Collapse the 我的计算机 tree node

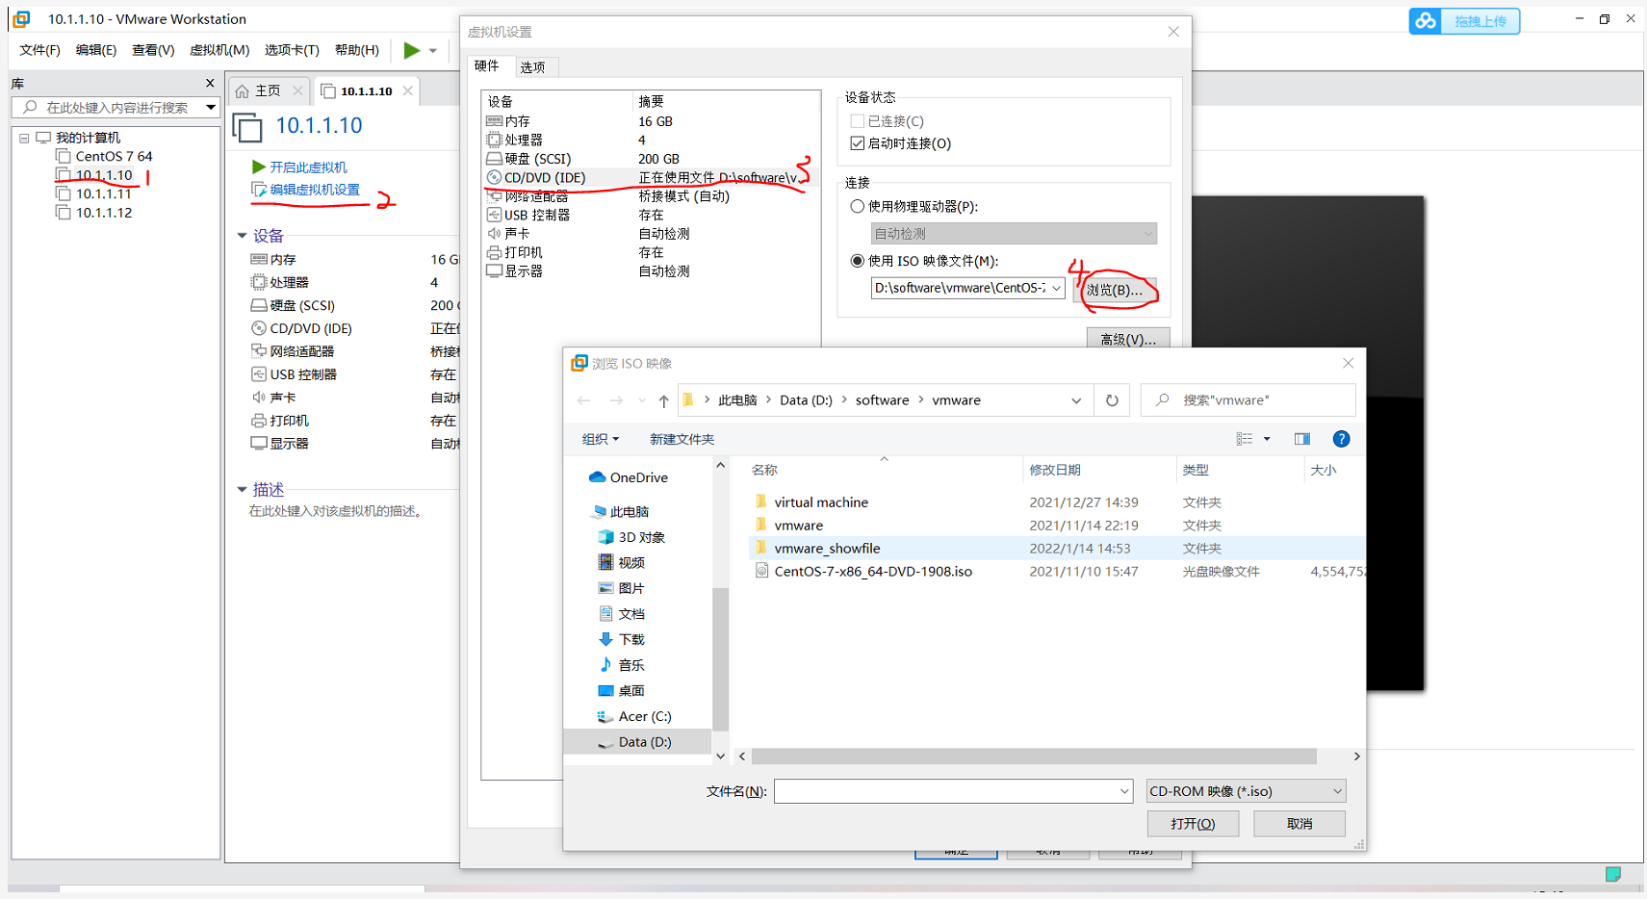[x=24, y=138]
